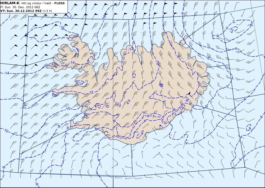
Task: Click the 'VT: Sun. 30.12.2012 09Z' valid time
Action: [x=21, y=11]
